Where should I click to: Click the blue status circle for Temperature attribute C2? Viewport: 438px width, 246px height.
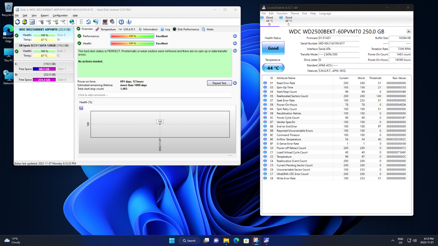click(x=265, y=156)
